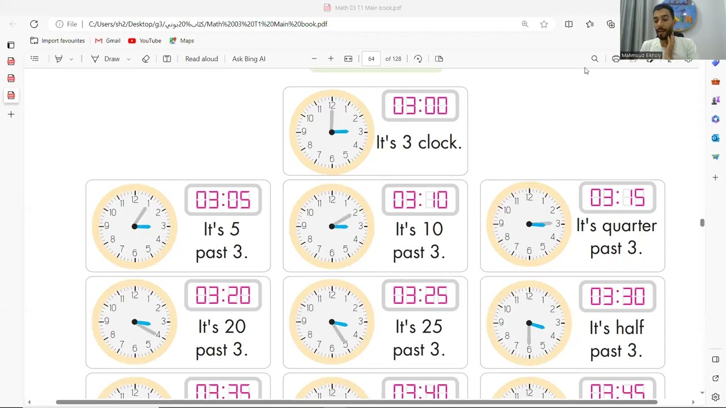The height and width of the screenshot is (408, 726).
Task: Click the Math 03 T1 Main book.pdf title
Action: click(x=368, y=8)
